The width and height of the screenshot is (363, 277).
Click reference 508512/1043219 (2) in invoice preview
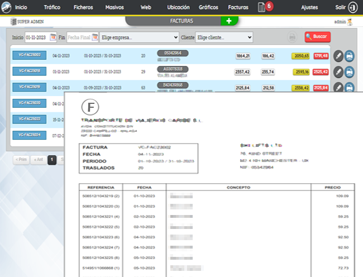pyautogui.click(x=101, y=196)
